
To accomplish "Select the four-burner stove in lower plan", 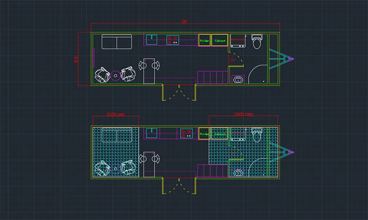I will click(x=186, y=133).
